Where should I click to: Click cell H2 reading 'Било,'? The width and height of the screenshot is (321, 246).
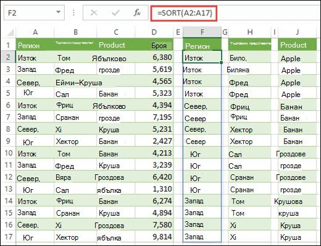(x=250, y=57)
